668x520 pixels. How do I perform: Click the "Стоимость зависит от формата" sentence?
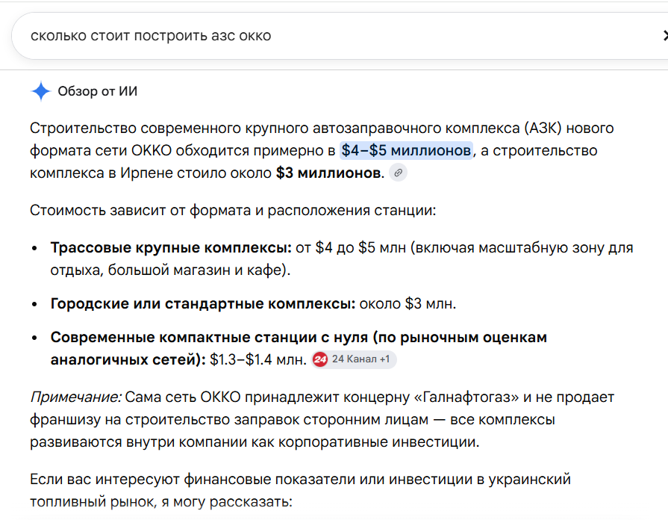tap(233, 210)
